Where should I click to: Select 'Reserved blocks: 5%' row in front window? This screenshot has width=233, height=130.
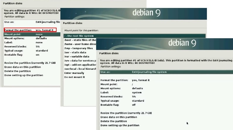coord(166,96)
